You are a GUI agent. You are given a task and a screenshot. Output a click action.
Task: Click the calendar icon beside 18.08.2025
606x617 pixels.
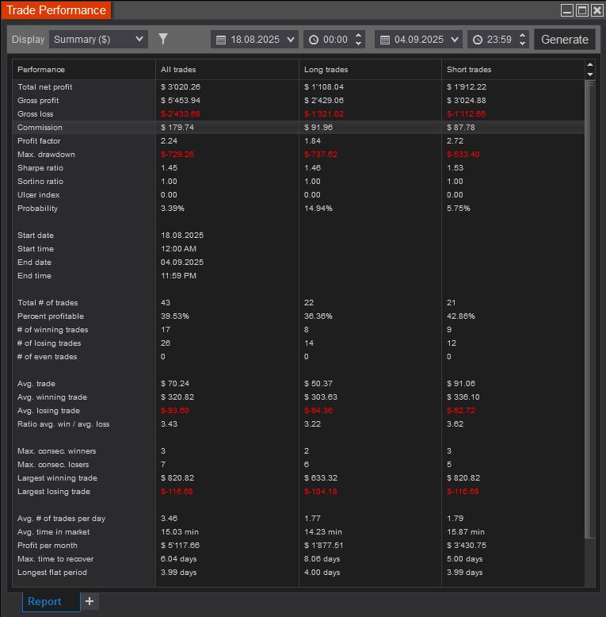click(221, 40)
